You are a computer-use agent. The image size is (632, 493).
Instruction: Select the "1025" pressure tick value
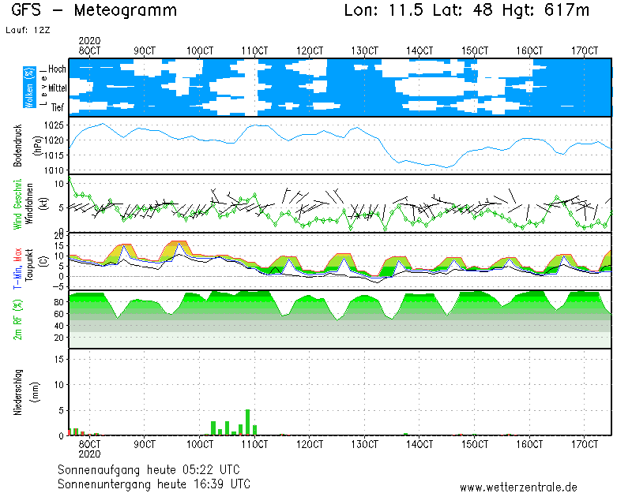pos(54,125)
